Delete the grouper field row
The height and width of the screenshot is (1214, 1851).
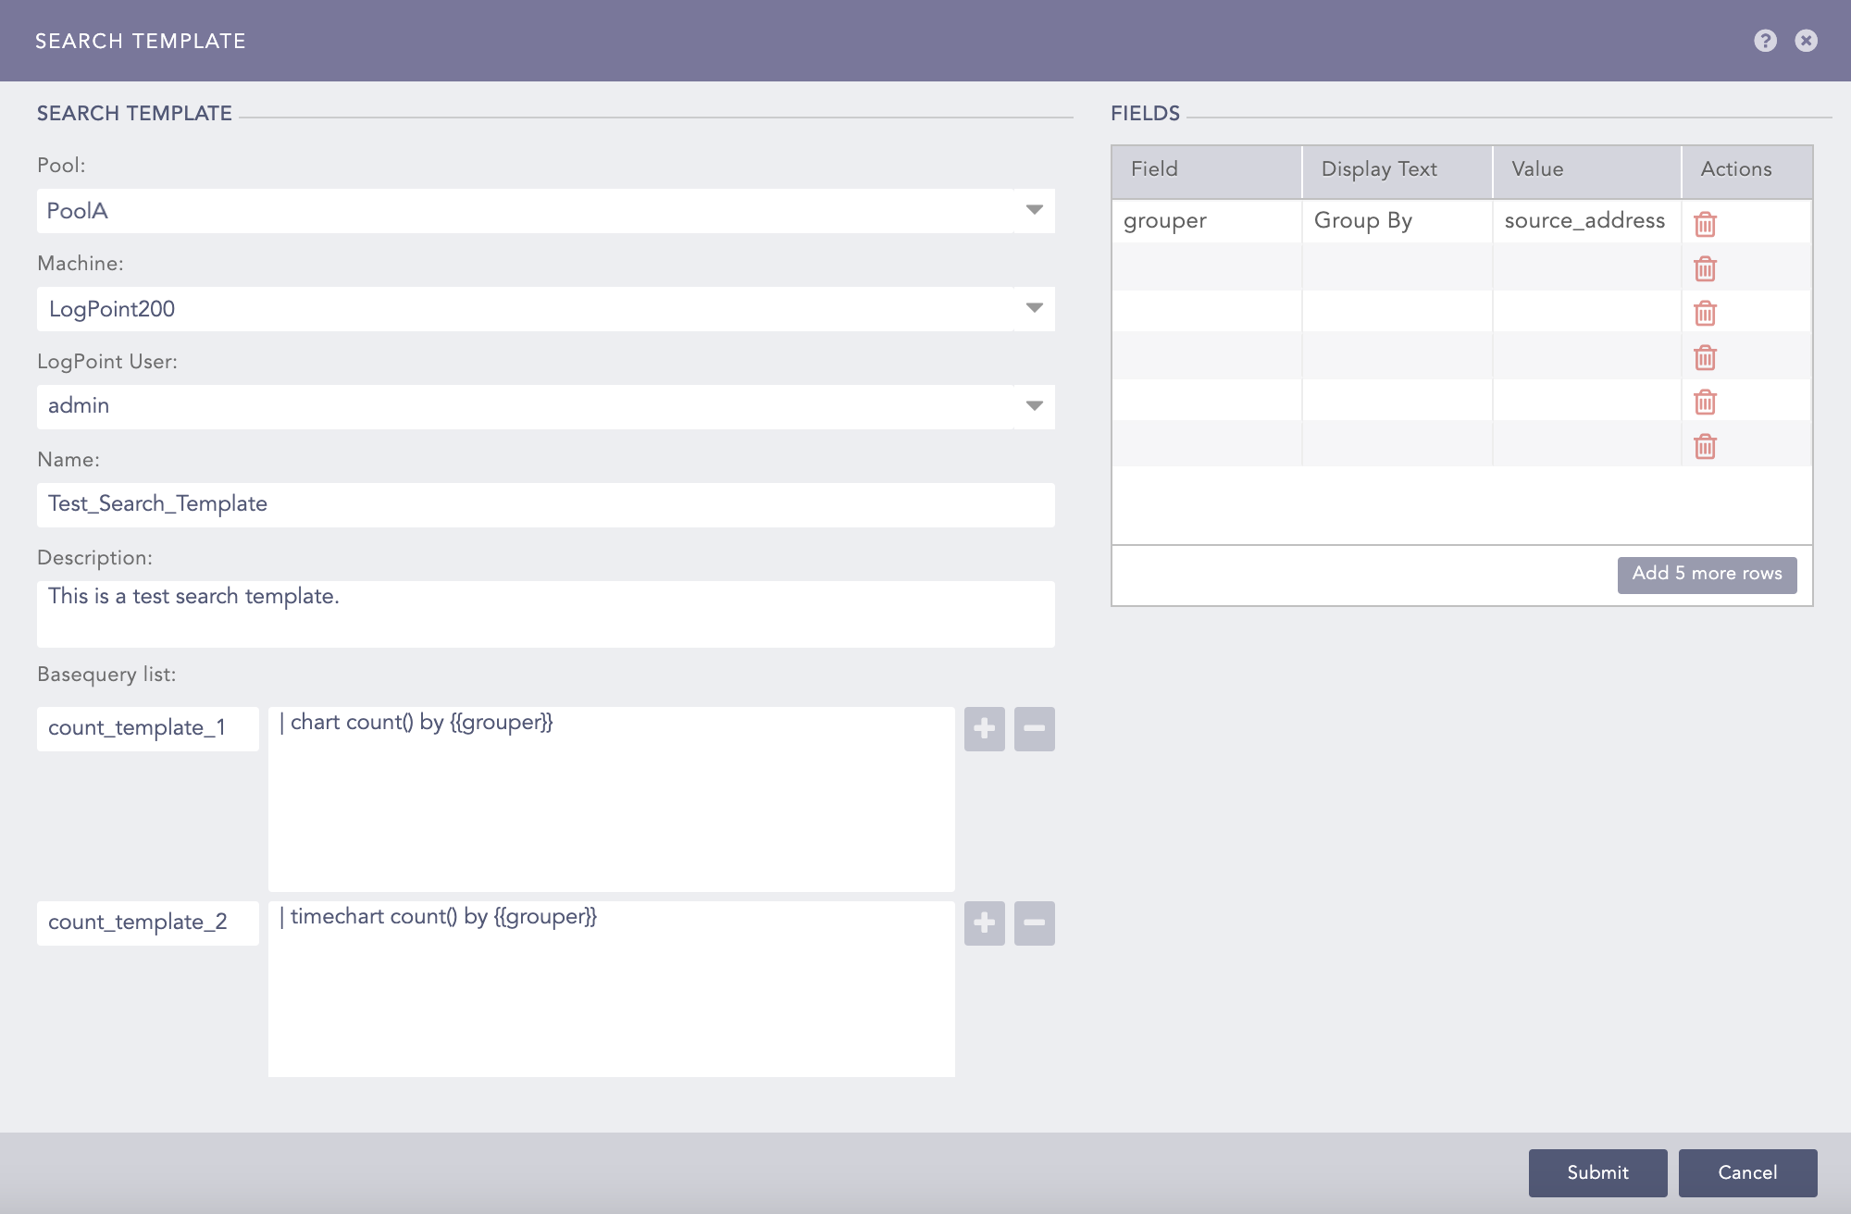pyautogui.click(x=1705, y=224)
